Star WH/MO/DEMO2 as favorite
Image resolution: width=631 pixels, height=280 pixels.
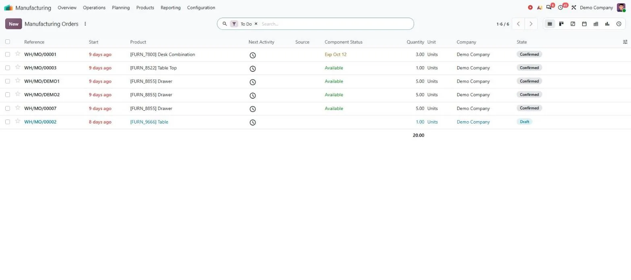point(18,94)
